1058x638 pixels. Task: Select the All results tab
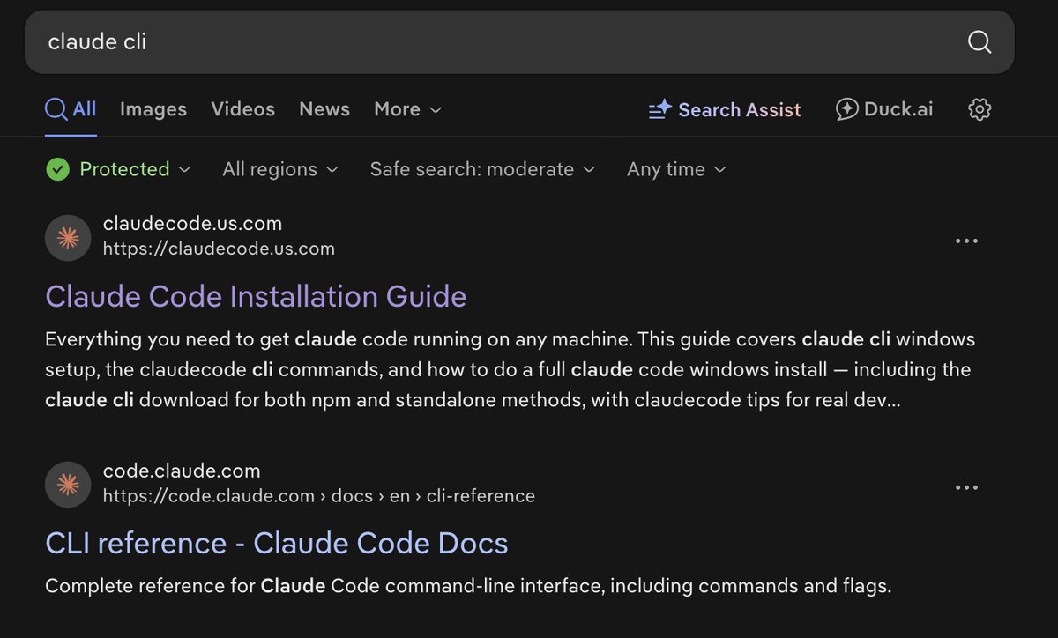[x=71, y=109]
